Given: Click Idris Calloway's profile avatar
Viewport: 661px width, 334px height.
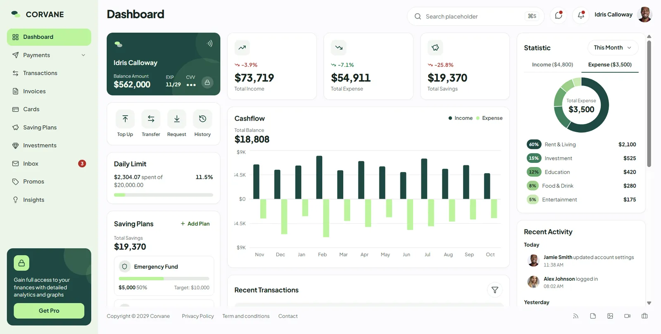Looking at the screenshot, I should (644, 14).
